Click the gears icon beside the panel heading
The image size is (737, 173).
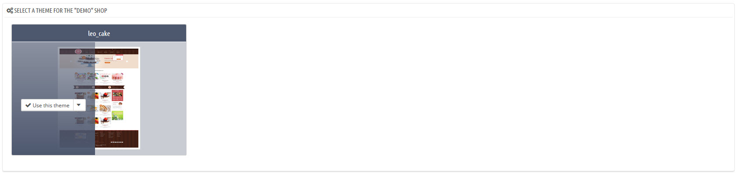coord(10,11)
